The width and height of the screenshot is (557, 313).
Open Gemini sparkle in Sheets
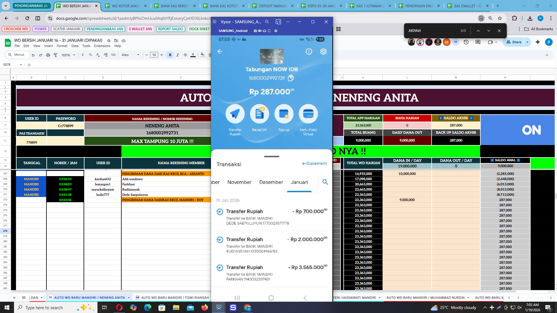538,42
